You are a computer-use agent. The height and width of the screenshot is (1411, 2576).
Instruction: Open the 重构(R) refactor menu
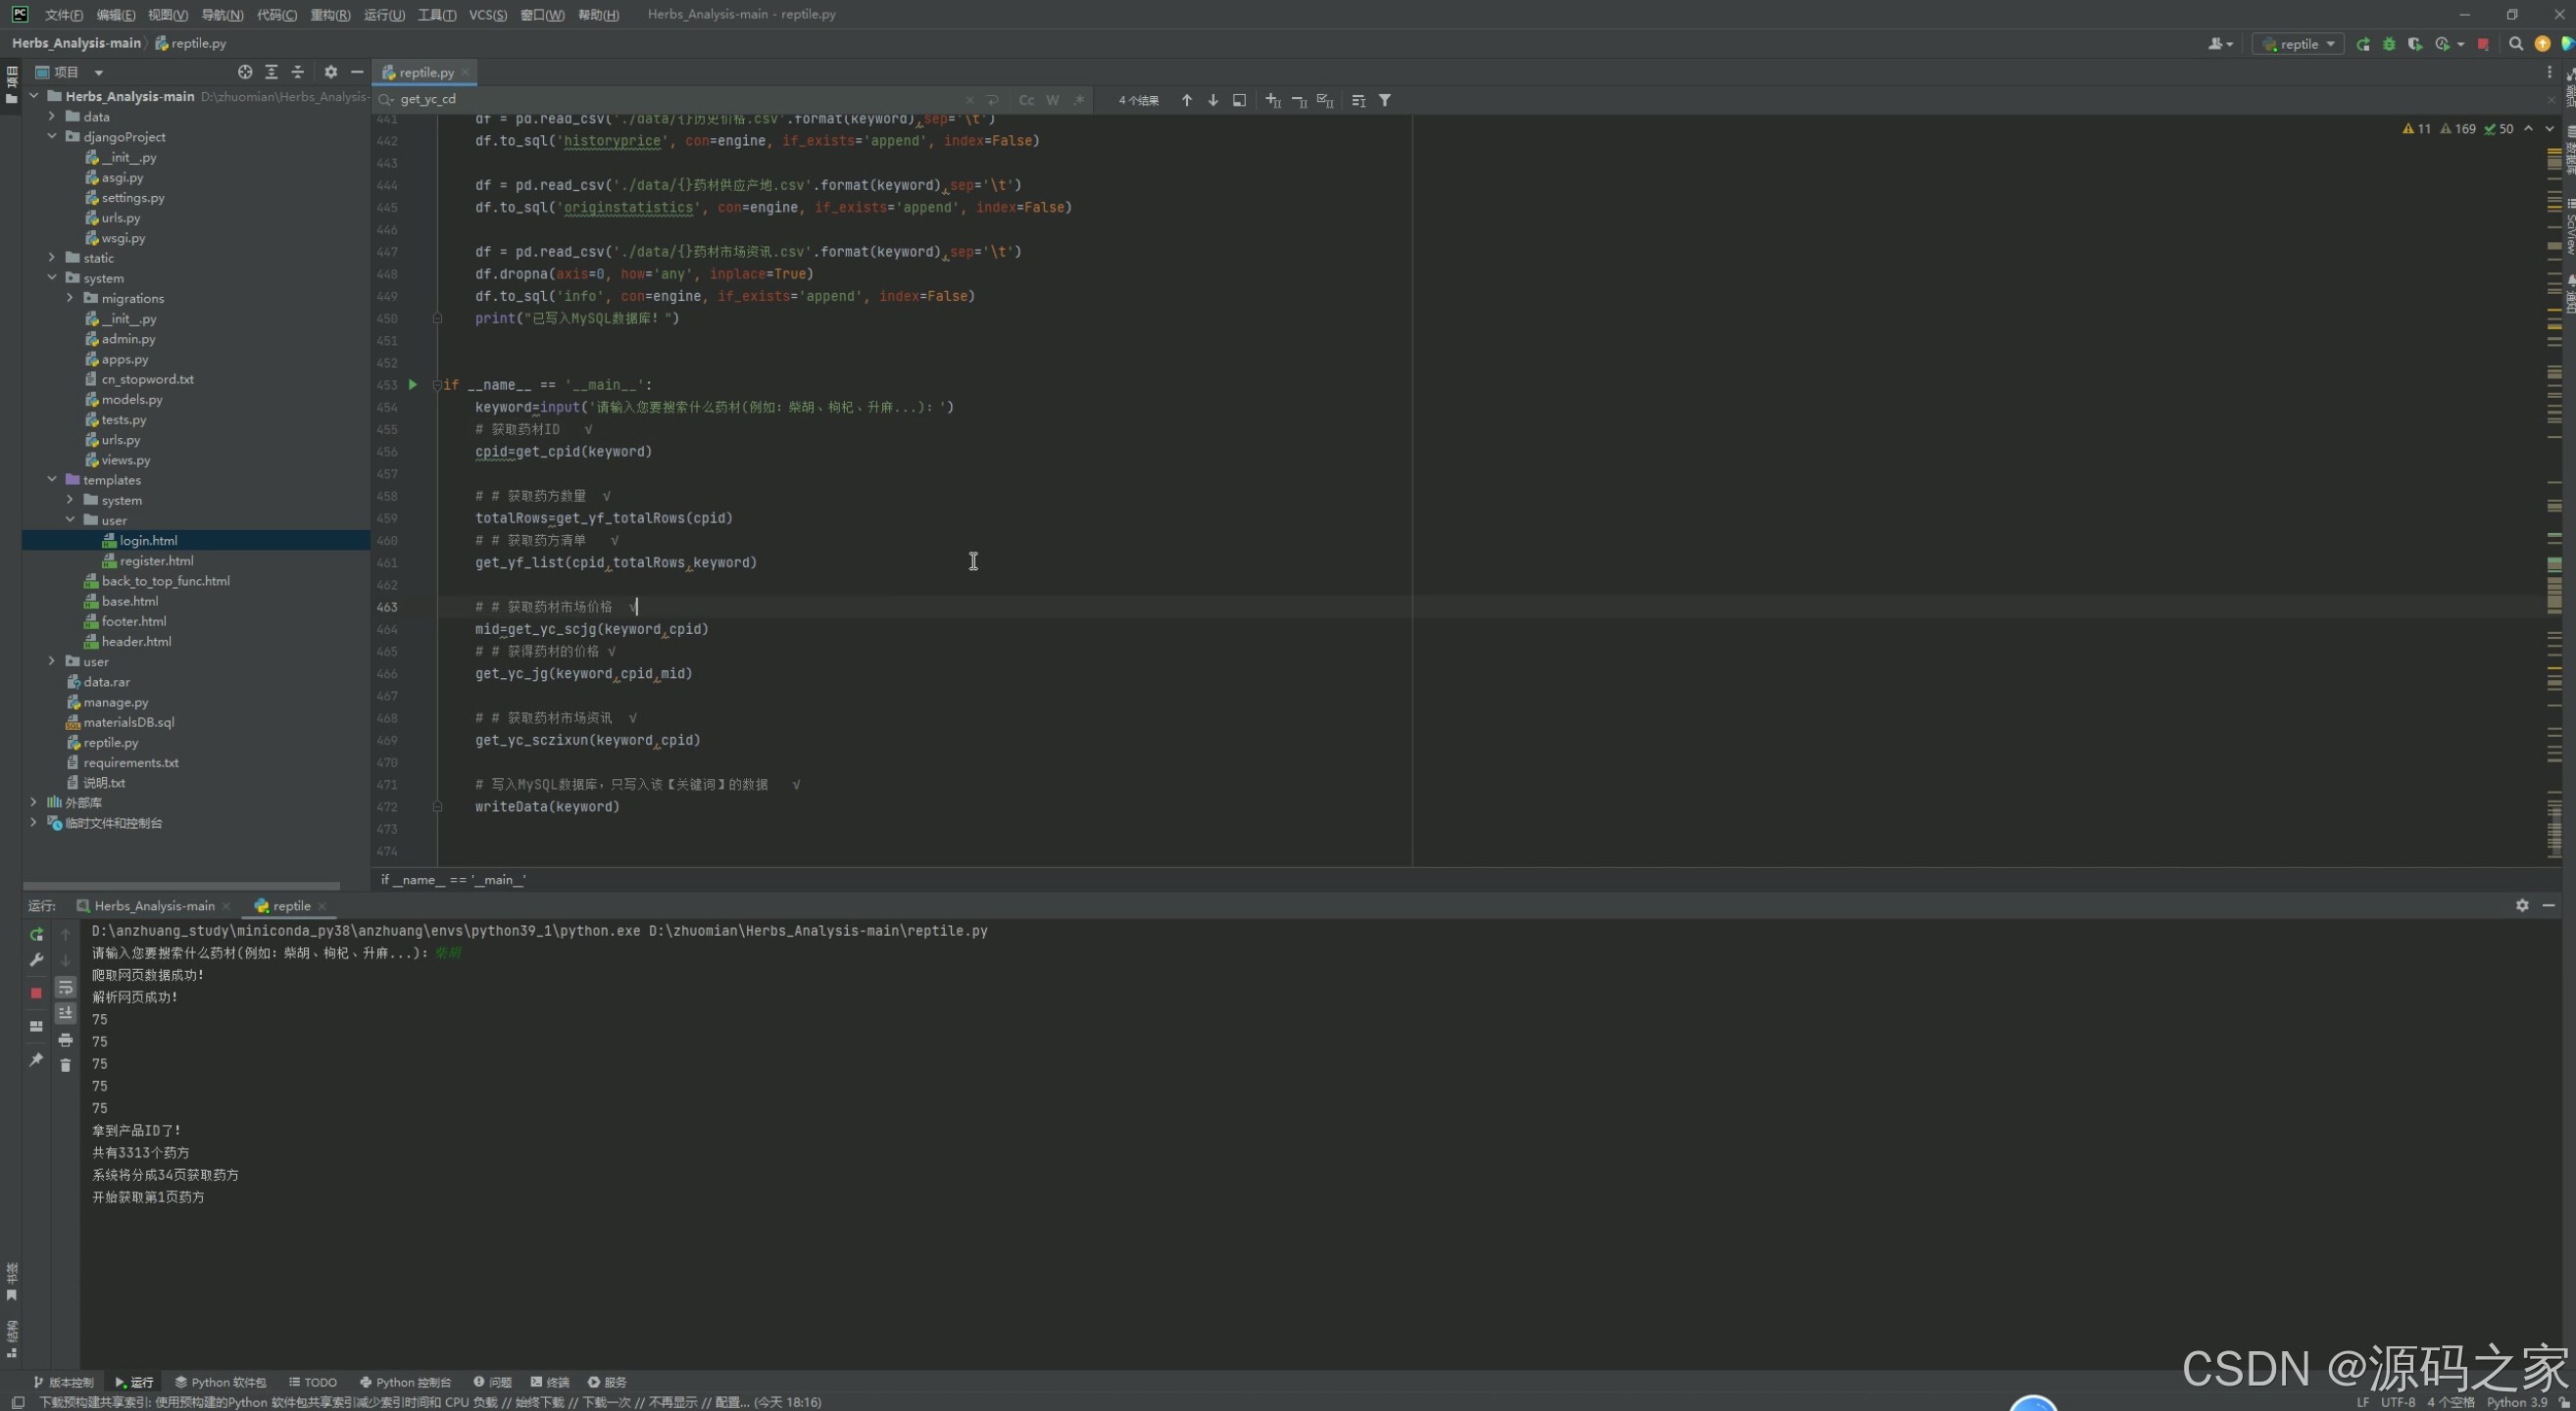point(330,14)
